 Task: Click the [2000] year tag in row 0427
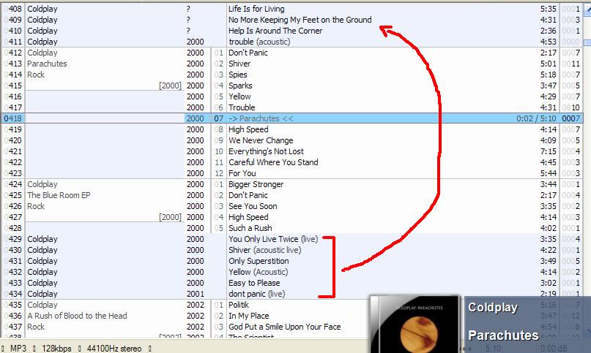[170, 217]
